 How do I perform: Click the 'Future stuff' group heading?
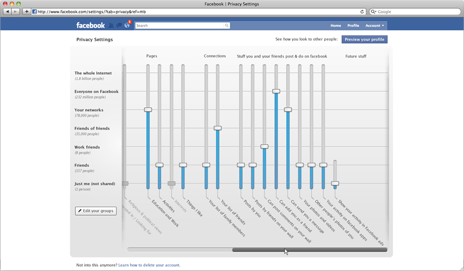point(356,56)
